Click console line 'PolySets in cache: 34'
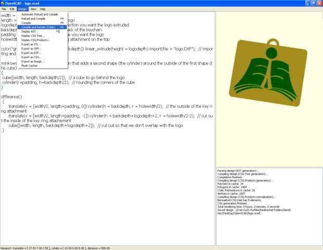323x250 pixels. click(230, 184)
